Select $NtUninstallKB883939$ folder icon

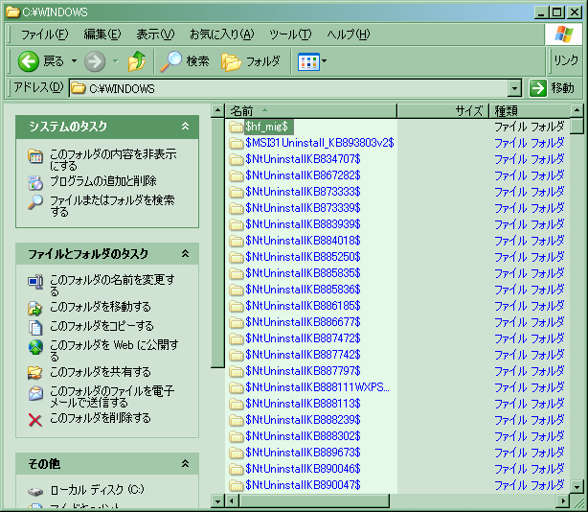point(237,225)
